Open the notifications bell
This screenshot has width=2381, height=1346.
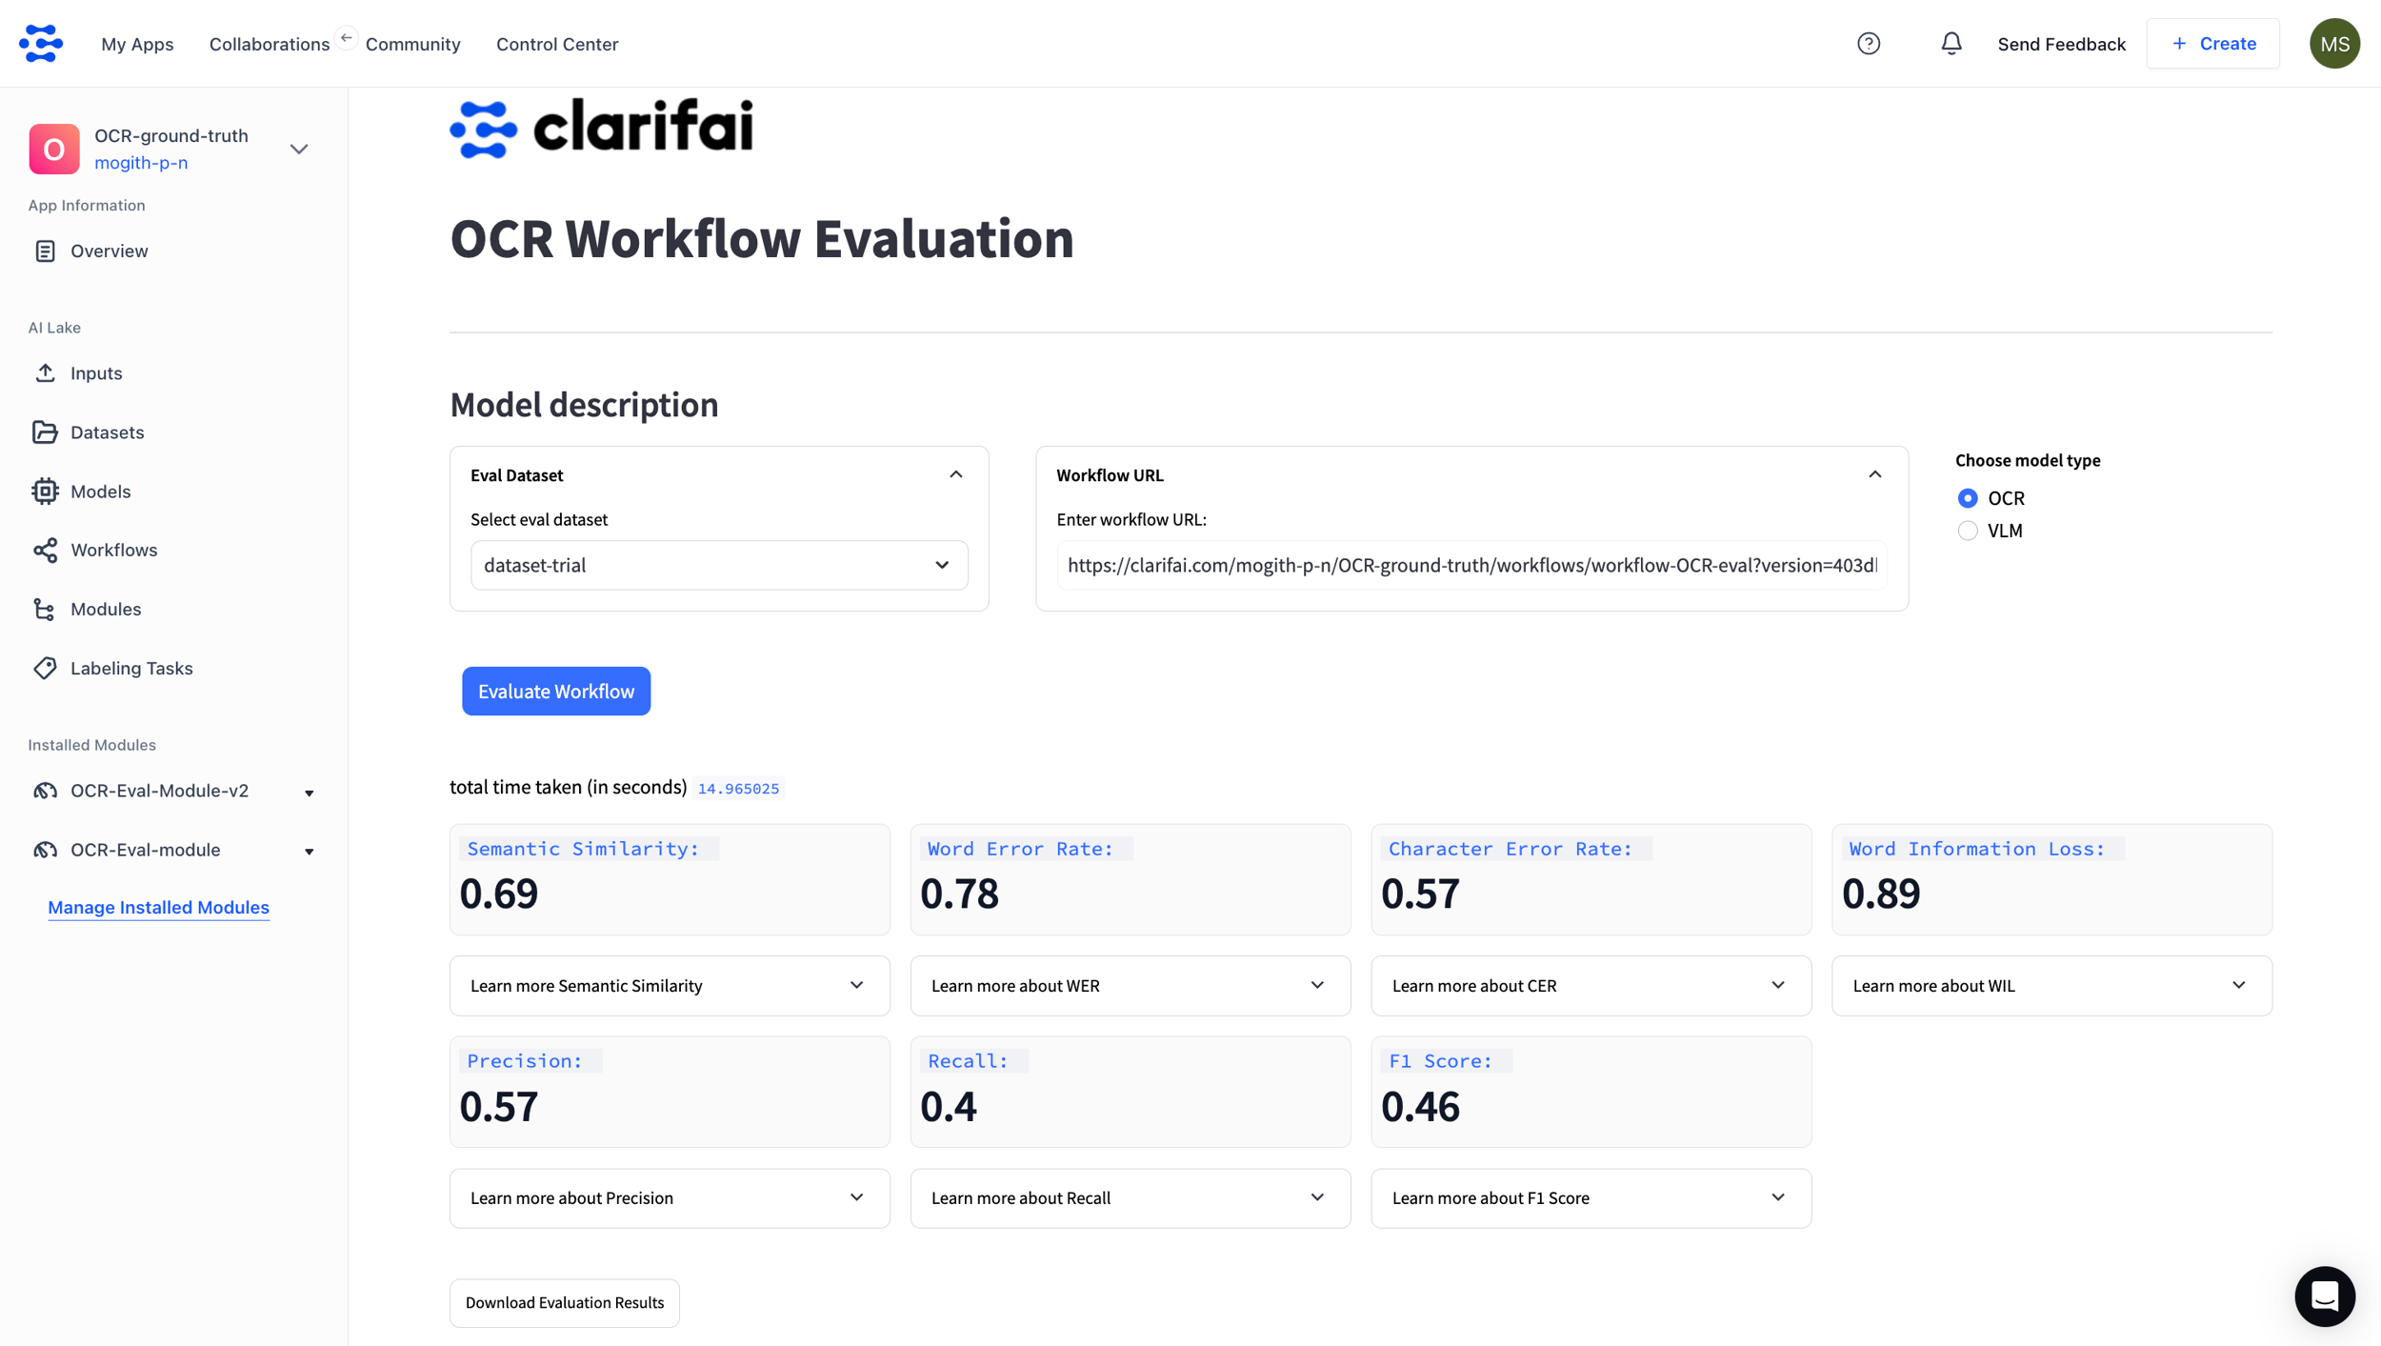[x=1951, y=43]
